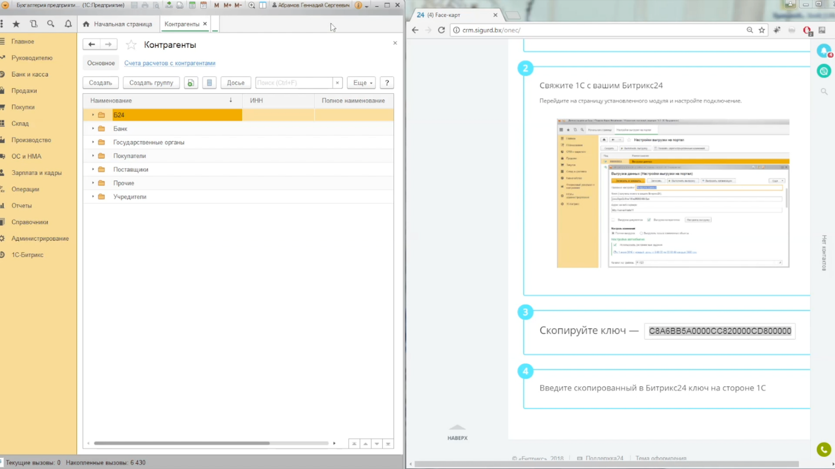
Task: Expand the Государственные органы folder
Action: [x=93, y=142]
